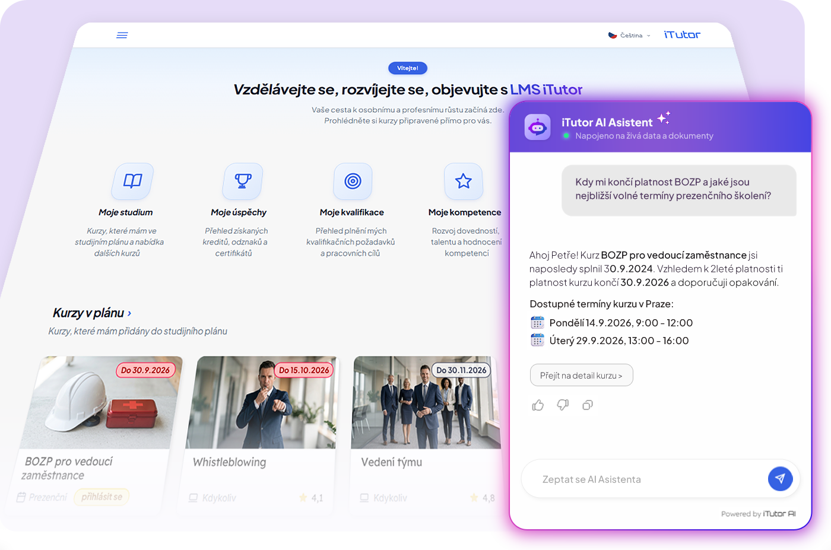831x550 pixels.
Task: Dislike the assistant answer with thumbs down
Action: (563, 405)
